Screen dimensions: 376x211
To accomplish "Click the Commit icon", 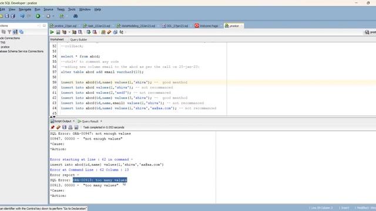I will [x=89, y=32].
